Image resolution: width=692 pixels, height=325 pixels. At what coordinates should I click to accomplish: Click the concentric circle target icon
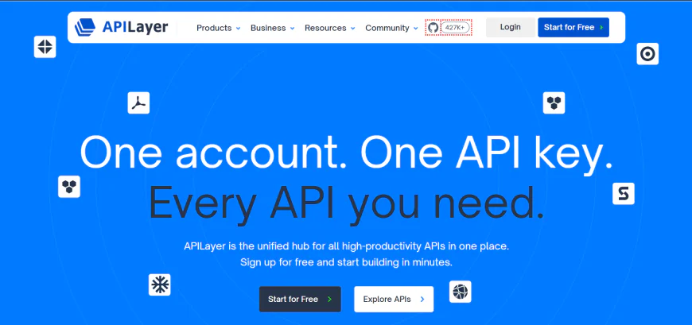[x=647, y=54]
